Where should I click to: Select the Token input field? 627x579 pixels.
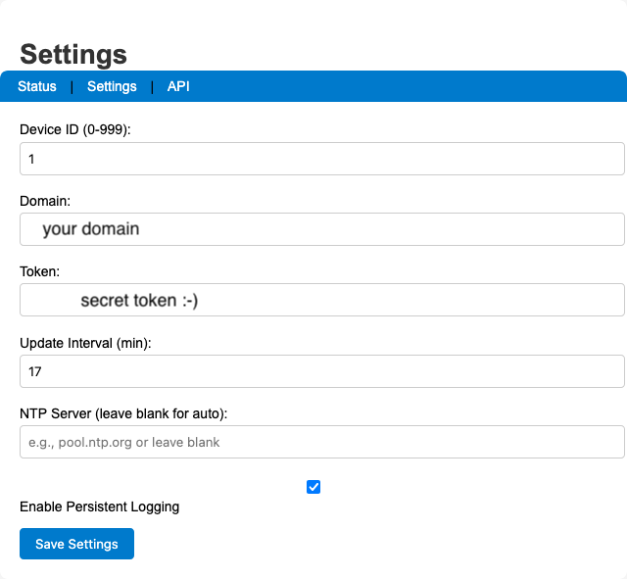click(460, 301)
